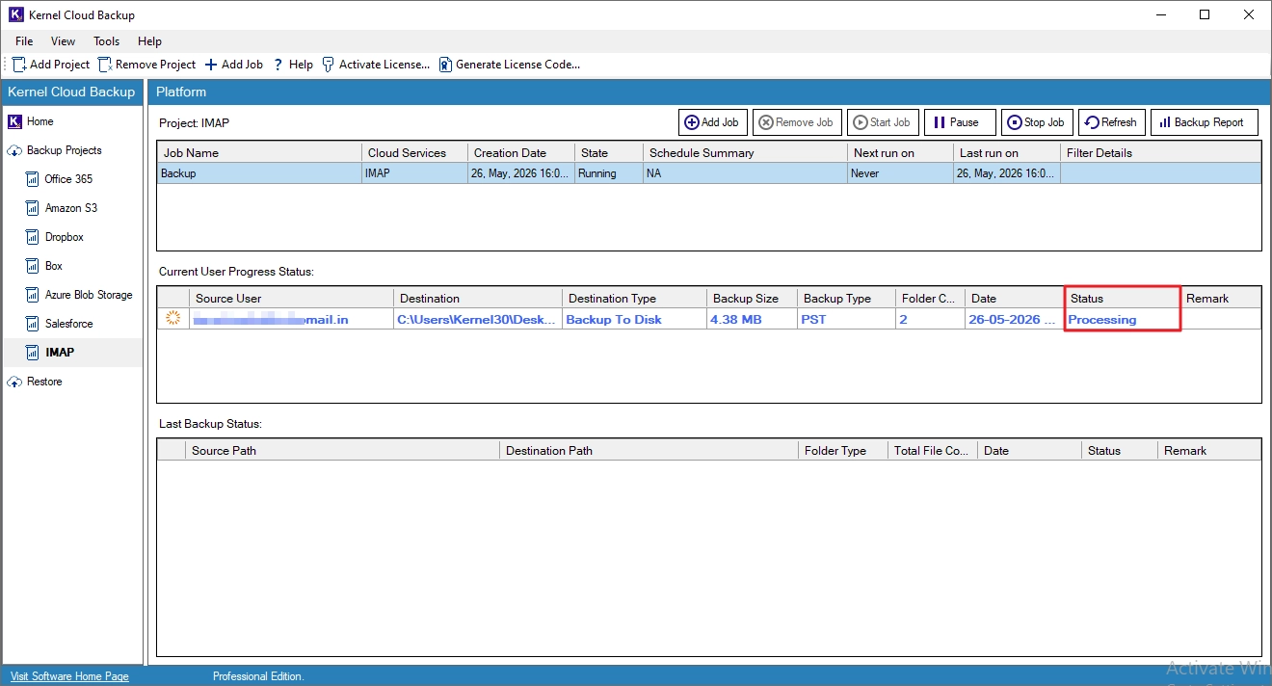The height and width of the screenshot is (686, 1272).
Task: Select the Restore item in sidebar
Action: click(x=44, y=382)
